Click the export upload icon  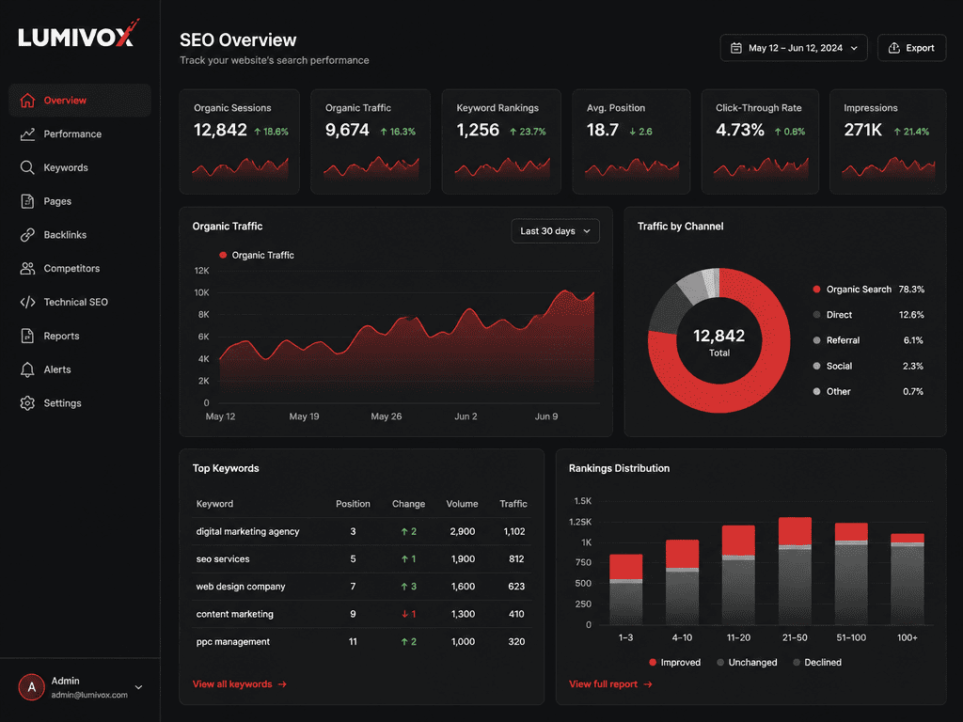click(894, 48)
